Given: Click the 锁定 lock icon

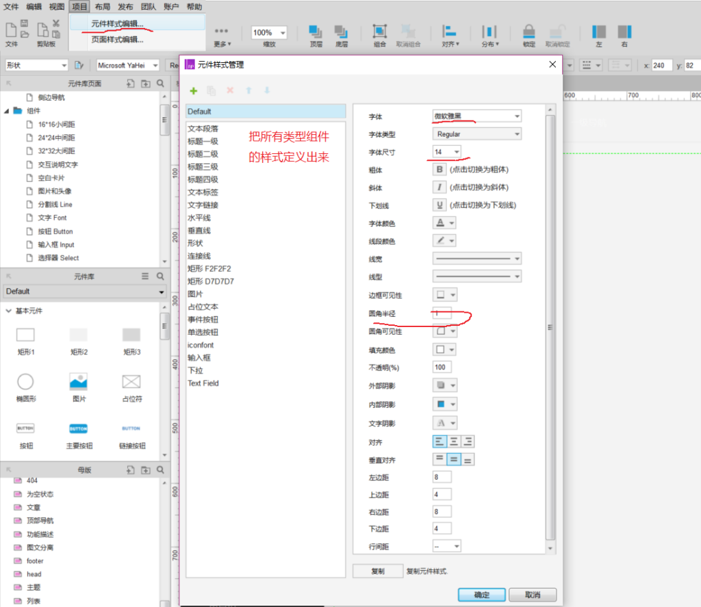Looking at the screenshot, I should click(529, 31).
